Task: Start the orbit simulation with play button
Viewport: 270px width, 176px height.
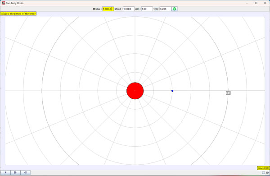Action: click(5, 172)
